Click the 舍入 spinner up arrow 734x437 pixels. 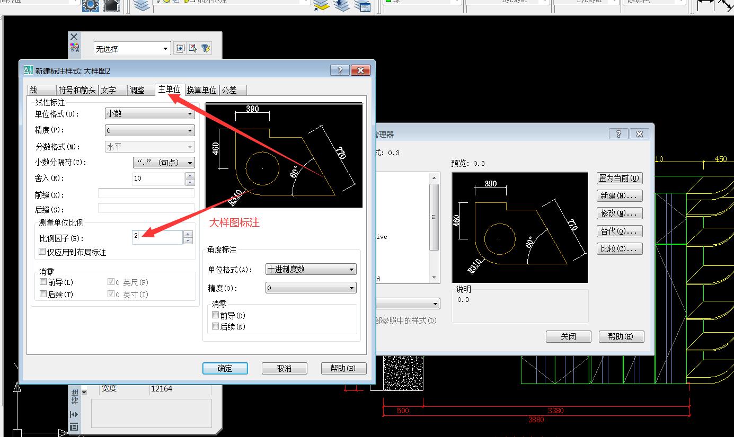(x=189, y=175)
